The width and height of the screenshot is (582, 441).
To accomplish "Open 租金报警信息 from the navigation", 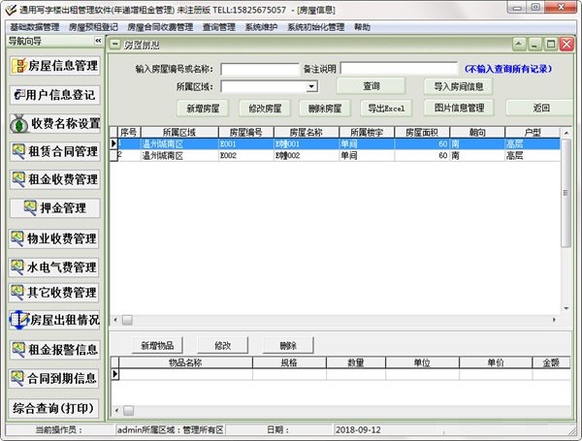I will click(54, 349).
